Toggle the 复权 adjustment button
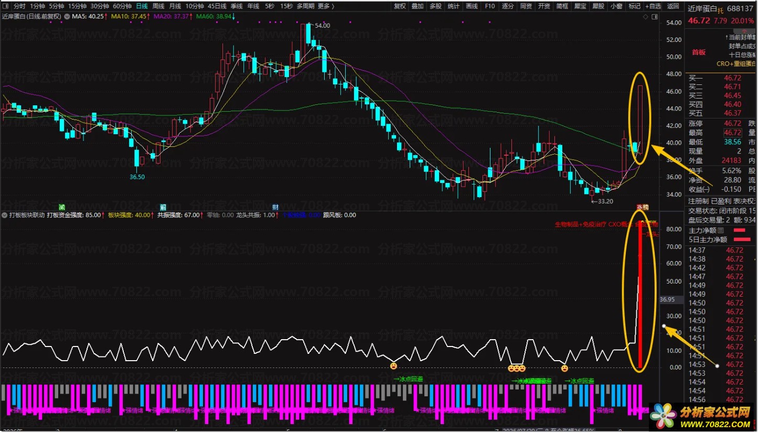 point(400,6)
